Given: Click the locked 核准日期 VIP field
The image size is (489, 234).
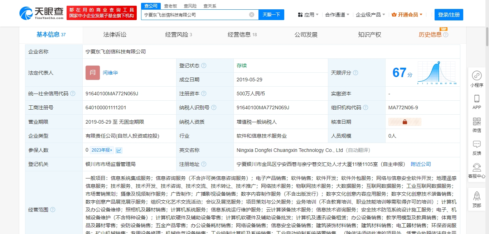Looking at the screenshot, I should point(405,122).
